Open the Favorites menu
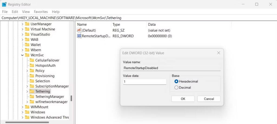 point(41,12)
